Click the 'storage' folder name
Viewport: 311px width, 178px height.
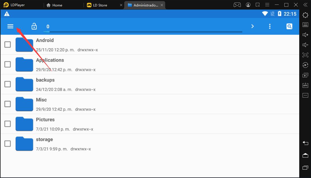pyautogui.click(x=44, y=140)
